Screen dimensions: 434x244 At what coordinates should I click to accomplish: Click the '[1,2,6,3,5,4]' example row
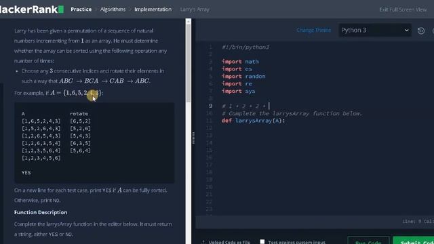(x=41, y=143)
